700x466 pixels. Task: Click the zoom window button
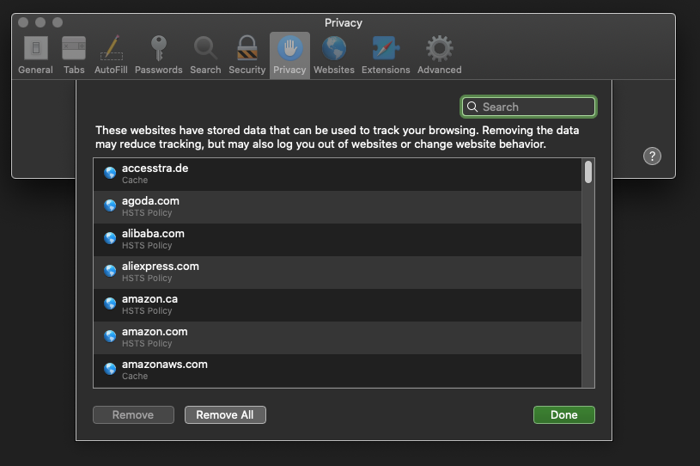[58, 21]
